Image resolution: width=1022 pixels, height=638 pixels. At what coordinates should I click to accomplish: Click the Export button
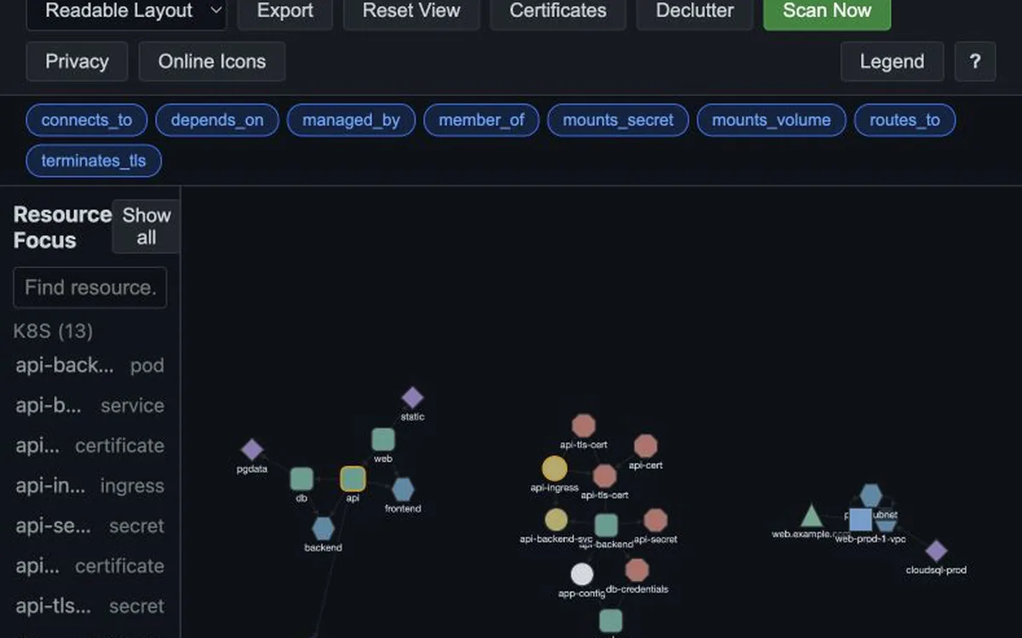coord(285,11)
